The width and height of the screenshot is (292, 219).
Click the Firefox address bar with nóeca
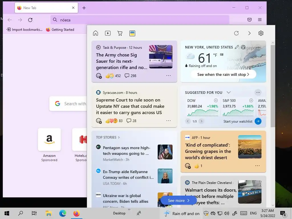140,20
